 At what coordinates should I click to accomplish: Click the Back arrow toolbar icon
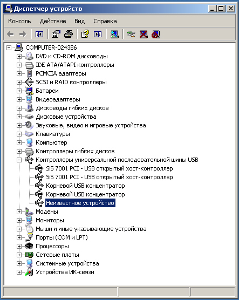pyautogui.click(x=10, y=35)
